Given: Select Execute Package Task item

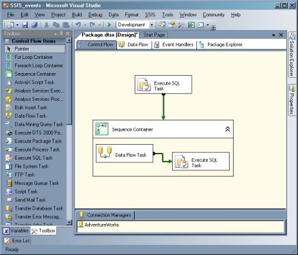Looking at the screenshot, I should click(x=38, y=141).
